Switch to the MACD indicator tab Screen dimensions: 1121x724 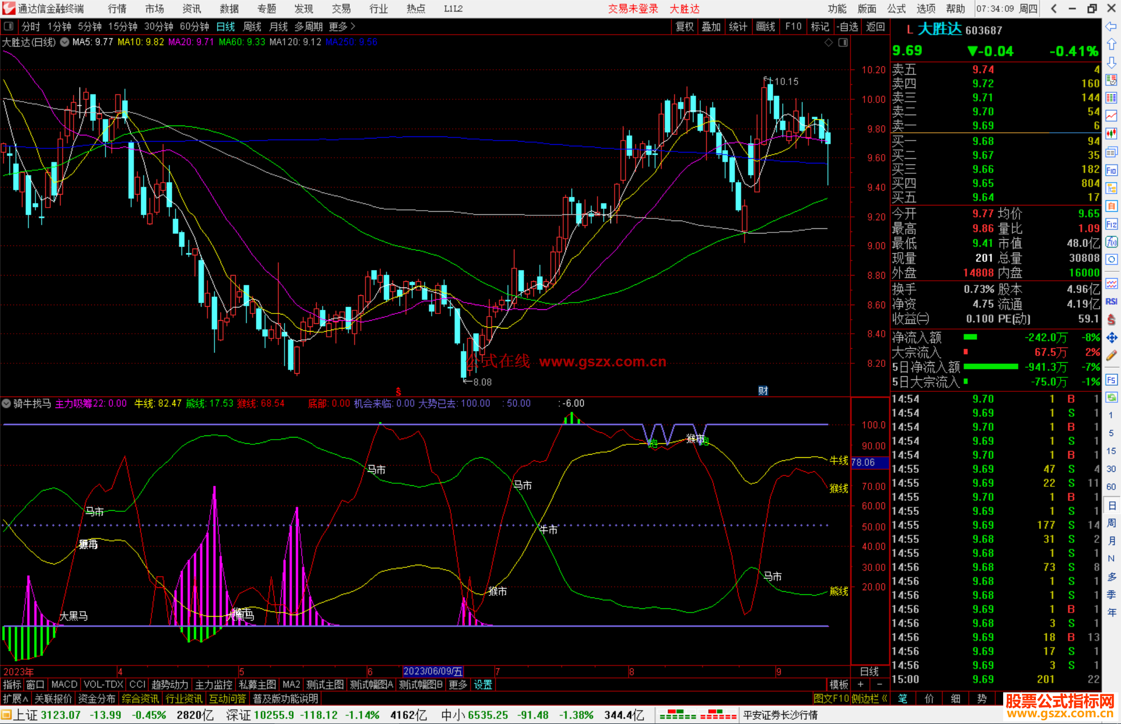[64, 685]
